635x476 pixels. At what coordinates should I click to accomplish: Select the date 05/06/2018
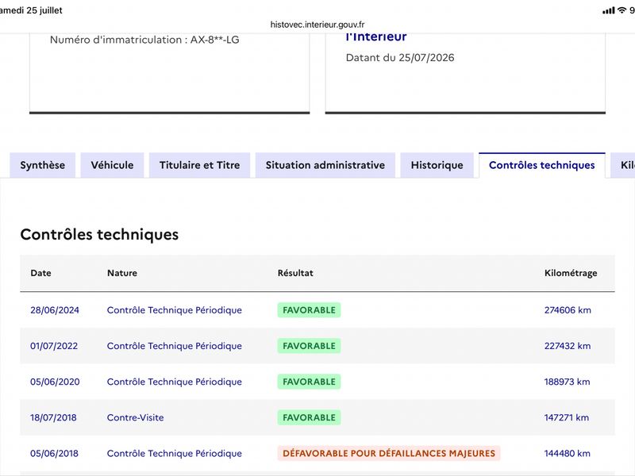click(x=54, y=453)
